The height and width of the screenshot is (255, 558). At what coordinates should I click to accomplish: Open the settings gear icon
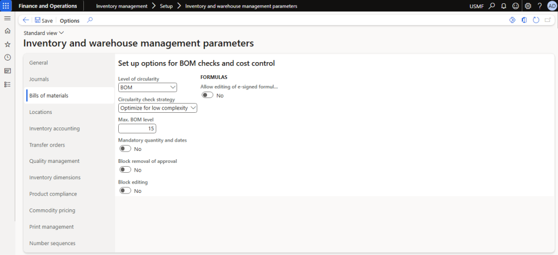(x=527, y=6)
